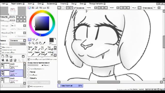Click navigator zoom-out minus button
The height and width of the screenshot is (93, 165).
coord(18,17)
